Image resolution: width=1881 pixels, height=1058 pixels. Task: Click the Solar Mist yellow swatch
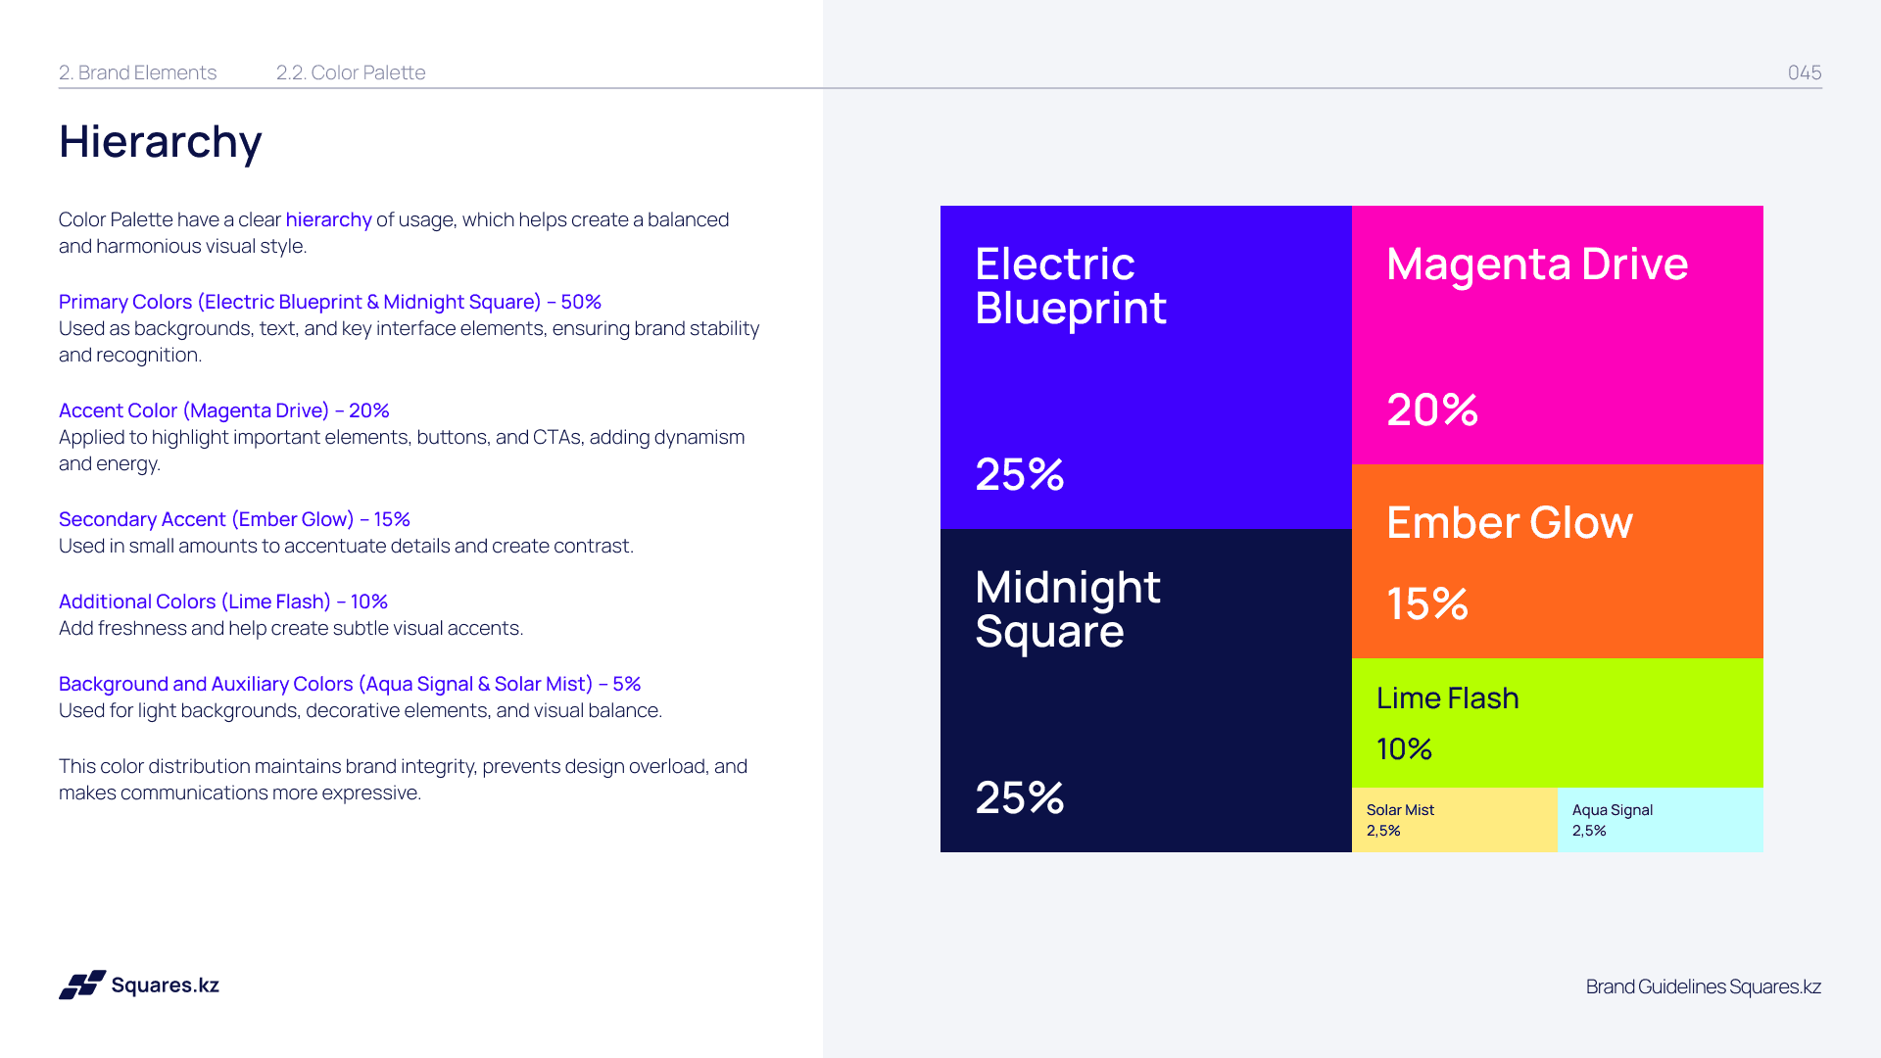pos(1455,820)
